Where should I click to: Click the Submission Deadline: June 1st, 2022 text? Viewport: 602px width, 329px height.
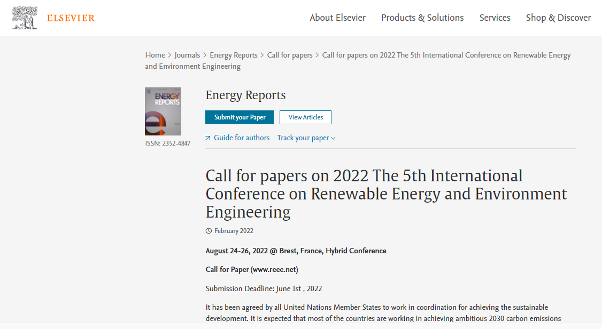(x=264, y=288)
